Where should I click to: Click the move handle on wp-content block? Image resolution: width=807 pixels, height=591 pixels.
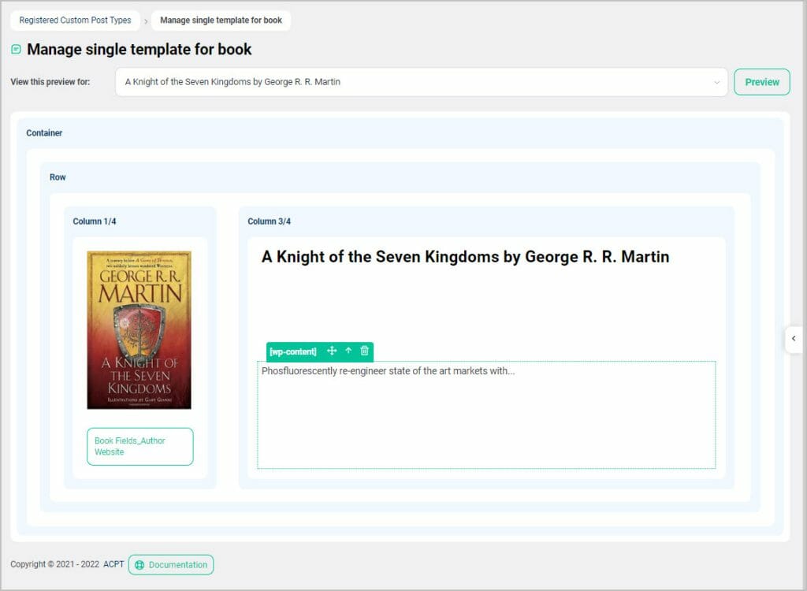(x=332, y=351)
